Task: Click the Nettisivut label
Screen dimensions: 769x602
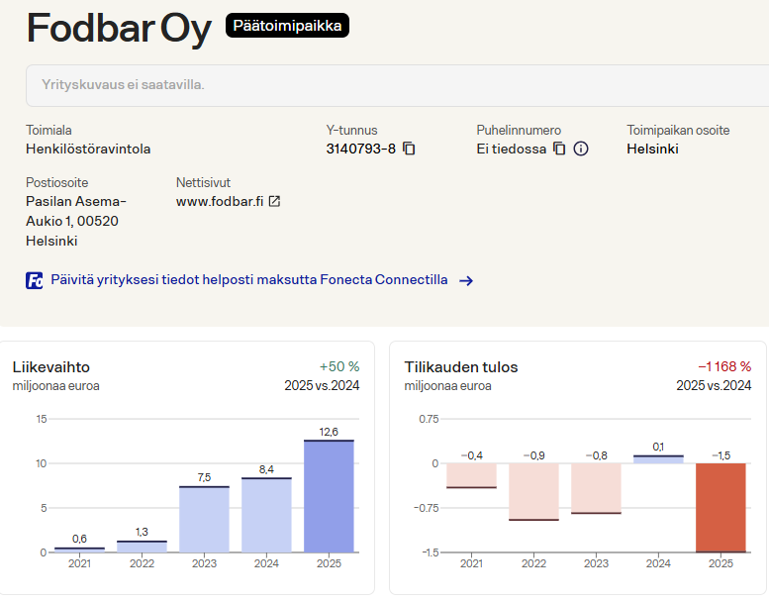Action: click(203, 182)
